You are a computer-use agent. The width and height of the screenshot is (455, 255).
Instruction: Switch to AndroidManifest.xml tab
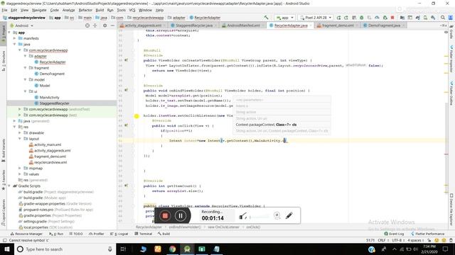[243, 25]
